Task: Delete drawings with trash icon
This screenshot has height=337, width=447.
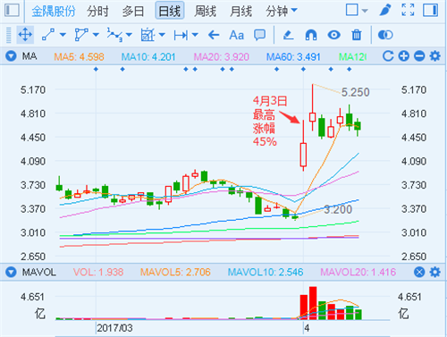Action: tap(357, 35)
